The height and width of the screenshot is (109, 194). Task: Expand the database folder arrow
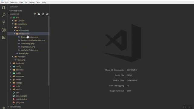(11, 70)
